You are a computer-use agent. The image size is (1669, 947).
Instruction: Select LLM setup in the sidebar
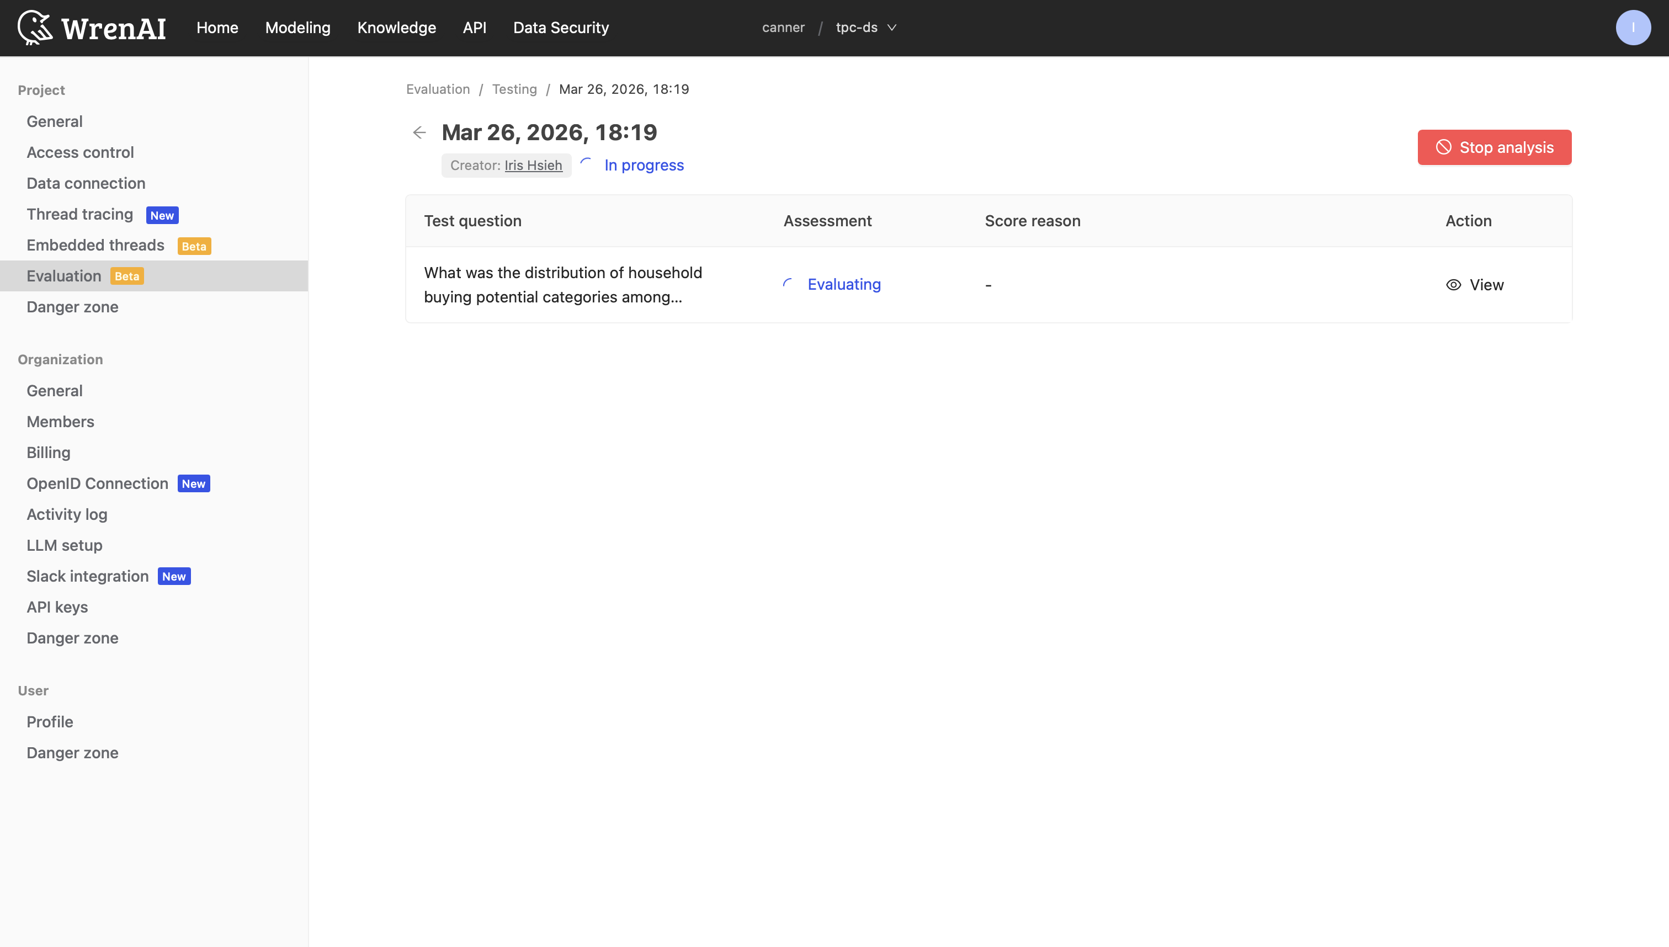pos(65,545)
